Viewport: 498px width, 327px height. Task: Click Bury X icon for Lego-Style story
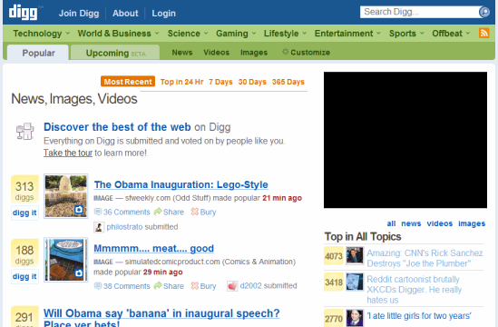tap(194, 212)
